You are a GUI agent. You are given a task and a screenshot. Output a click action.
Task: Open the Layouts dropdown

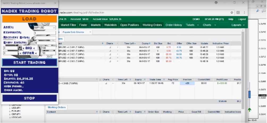238,25
